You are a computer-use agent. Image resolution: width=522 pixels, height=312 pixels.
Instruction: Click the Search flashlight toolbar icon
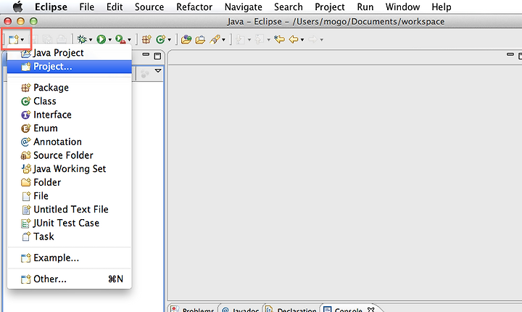click(x=215, y=39)
